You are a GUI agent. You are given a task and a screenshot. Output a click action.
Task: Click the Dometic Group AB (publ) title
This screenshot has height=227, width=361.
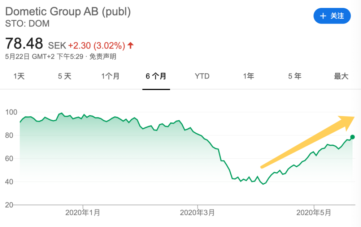point(68,12)
